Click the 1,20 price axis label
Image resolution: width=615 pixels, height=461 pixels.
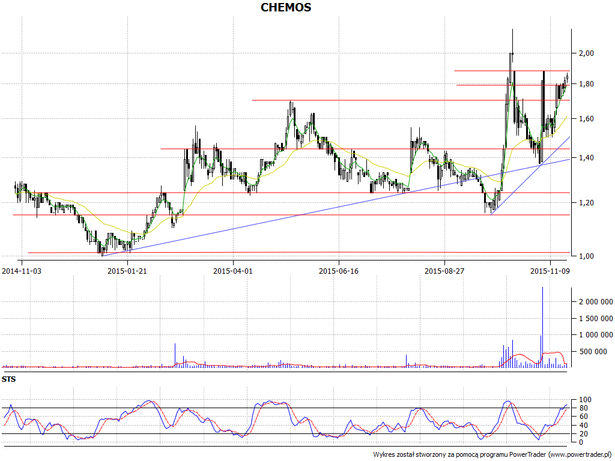586,203
